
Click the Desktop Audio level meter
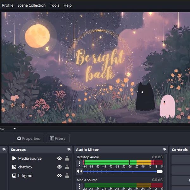pos(123,162)
